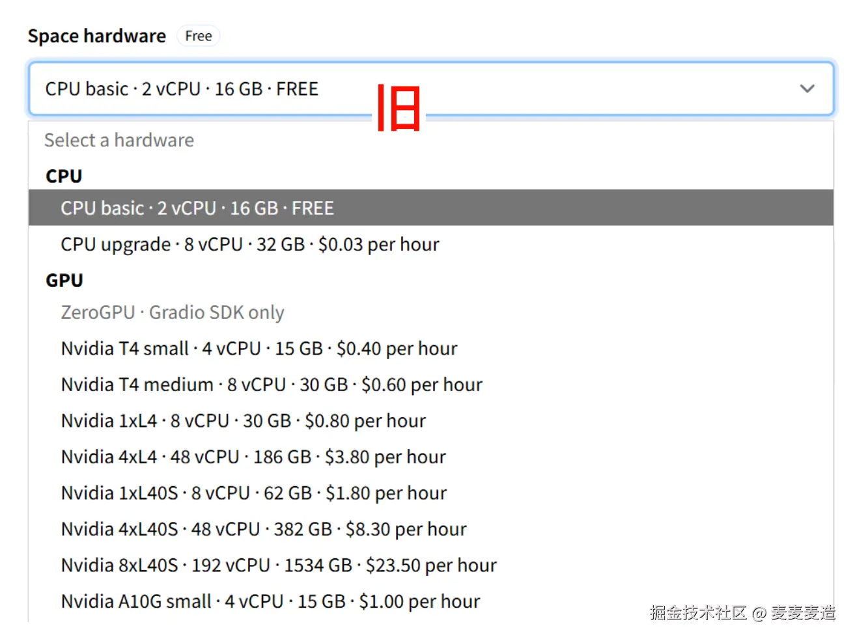The width and height of the screenshot is (853, 639).
Task: Choose Nvidia 8xL40S $23.50 per hour
Action: [x=430, y=565]
